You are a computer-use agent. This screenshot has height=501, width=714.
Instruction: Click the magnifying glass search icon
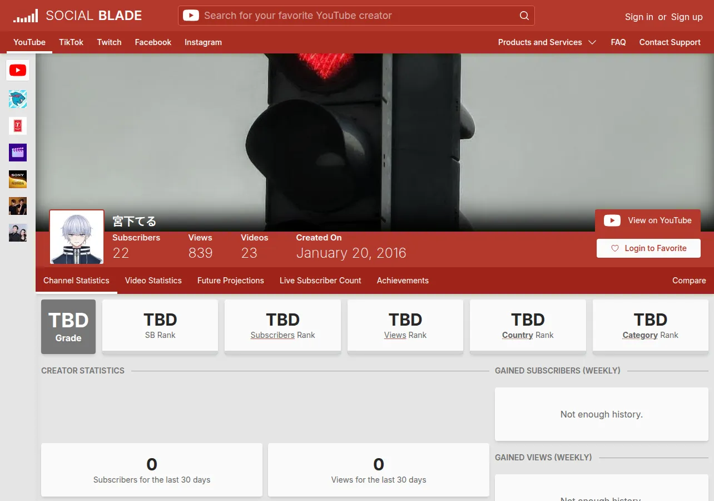[524, 16]
